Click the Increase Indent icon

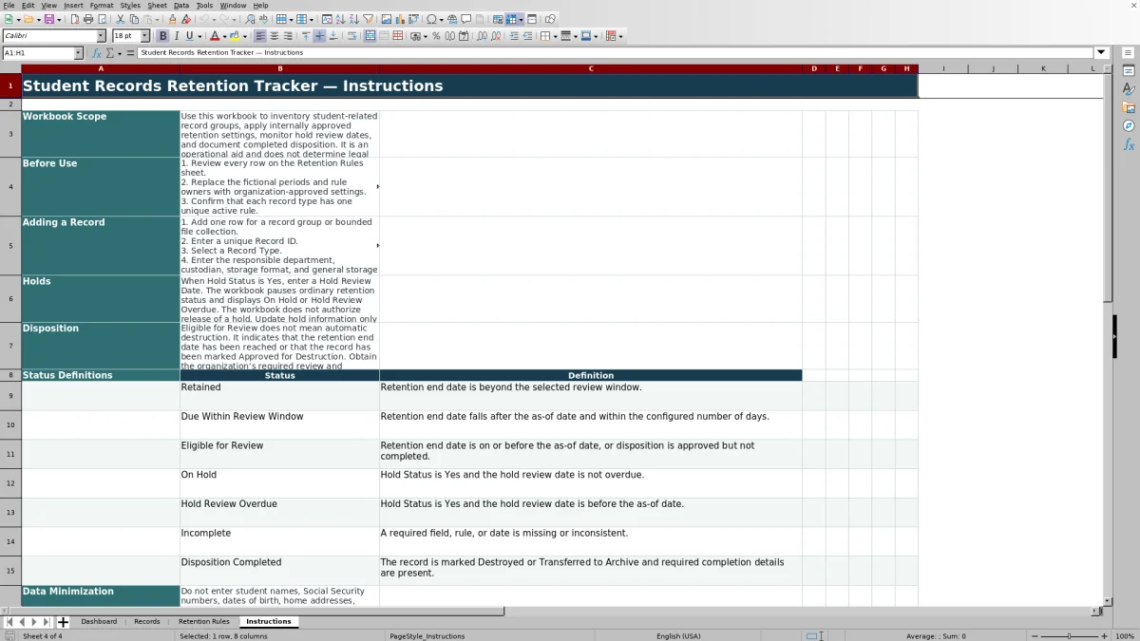tap(514, 36)
